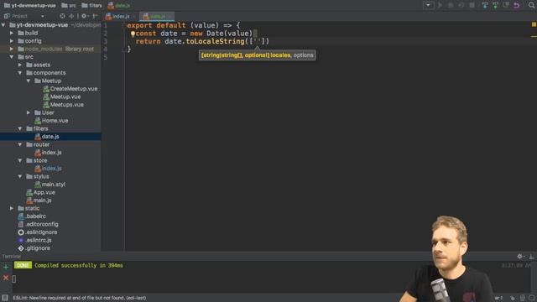This screenshot has width=537, height=302.
Task: Click the fold marker beside closing brace
Action: [x=123, y=49]
